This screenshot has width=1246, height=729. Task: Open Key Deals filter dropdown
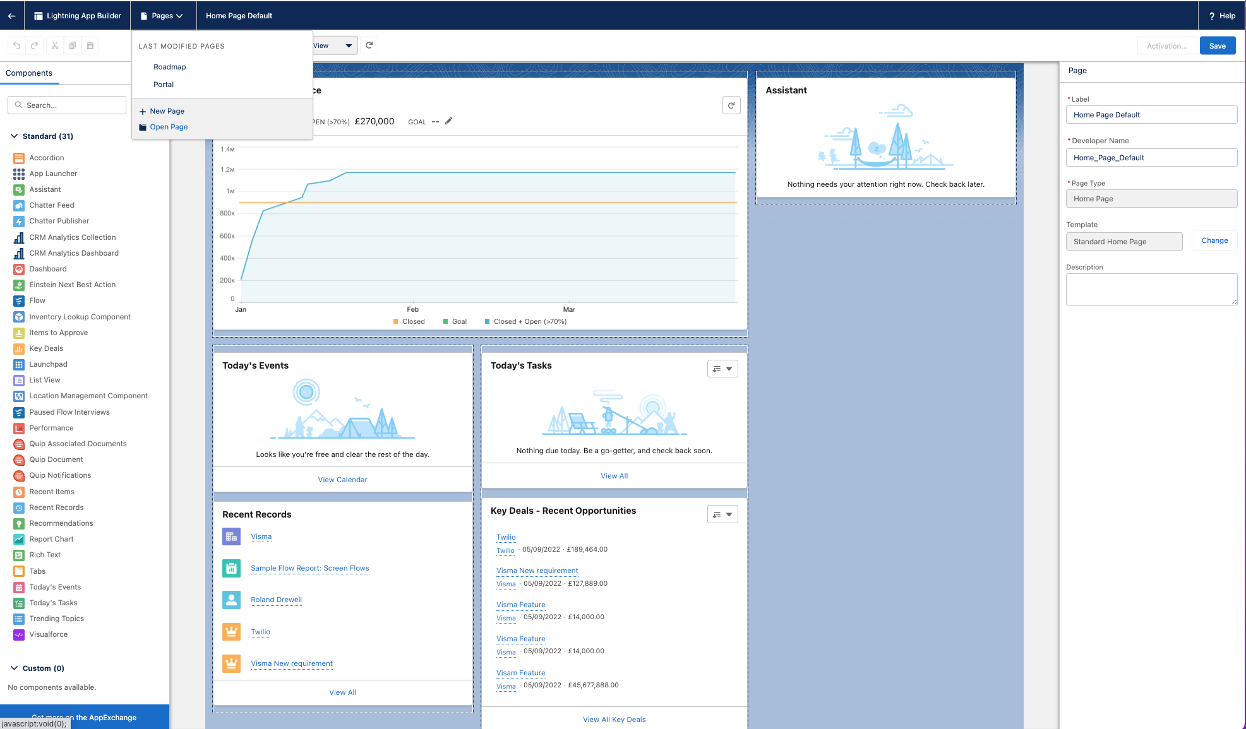(722, 514)
